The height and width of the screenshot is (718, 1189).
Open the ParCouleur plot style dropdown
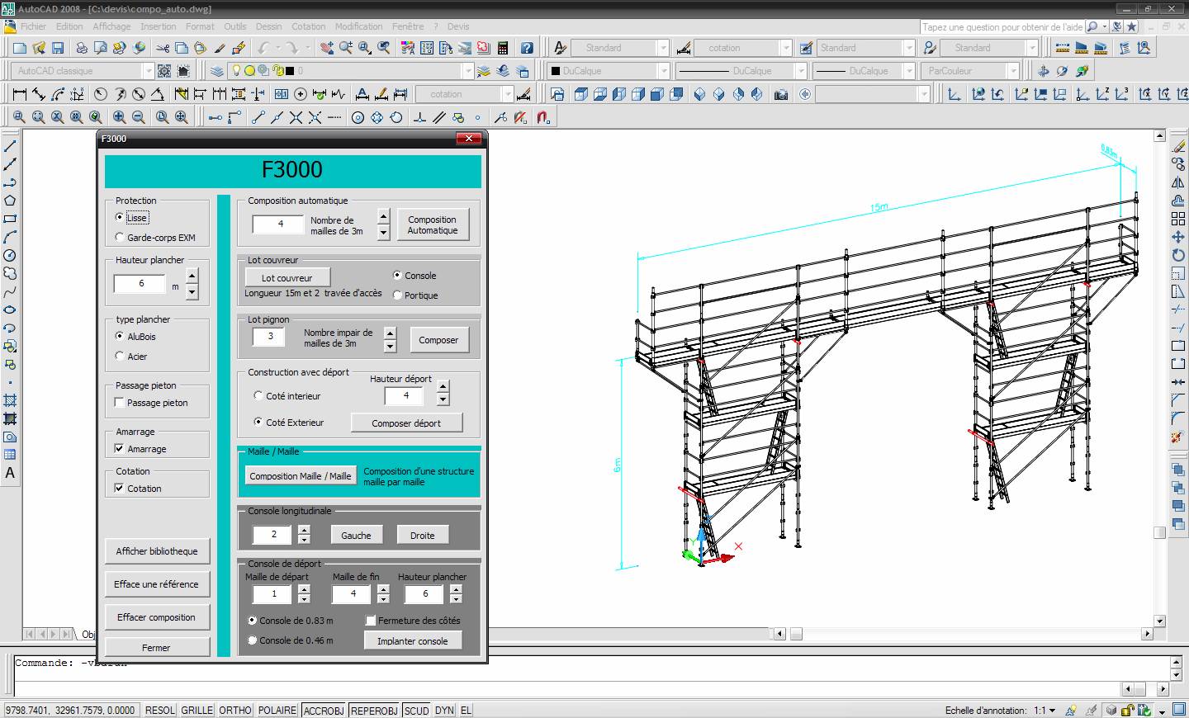pyautogui.click(x=1013, y=71)
